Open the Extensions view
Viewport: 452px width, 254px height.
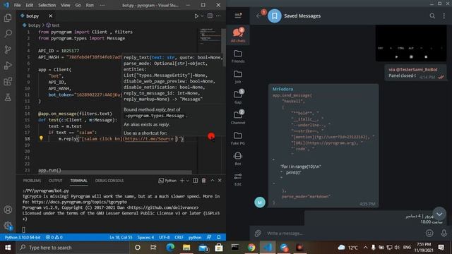coord(8,82)
